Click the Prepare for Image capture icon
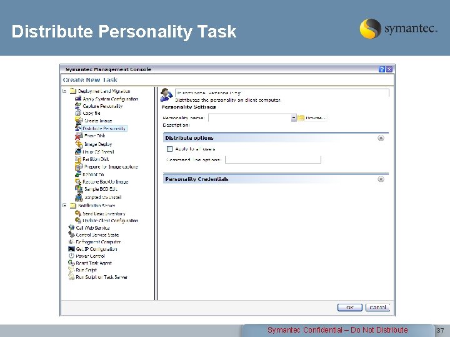 (79, 167)
